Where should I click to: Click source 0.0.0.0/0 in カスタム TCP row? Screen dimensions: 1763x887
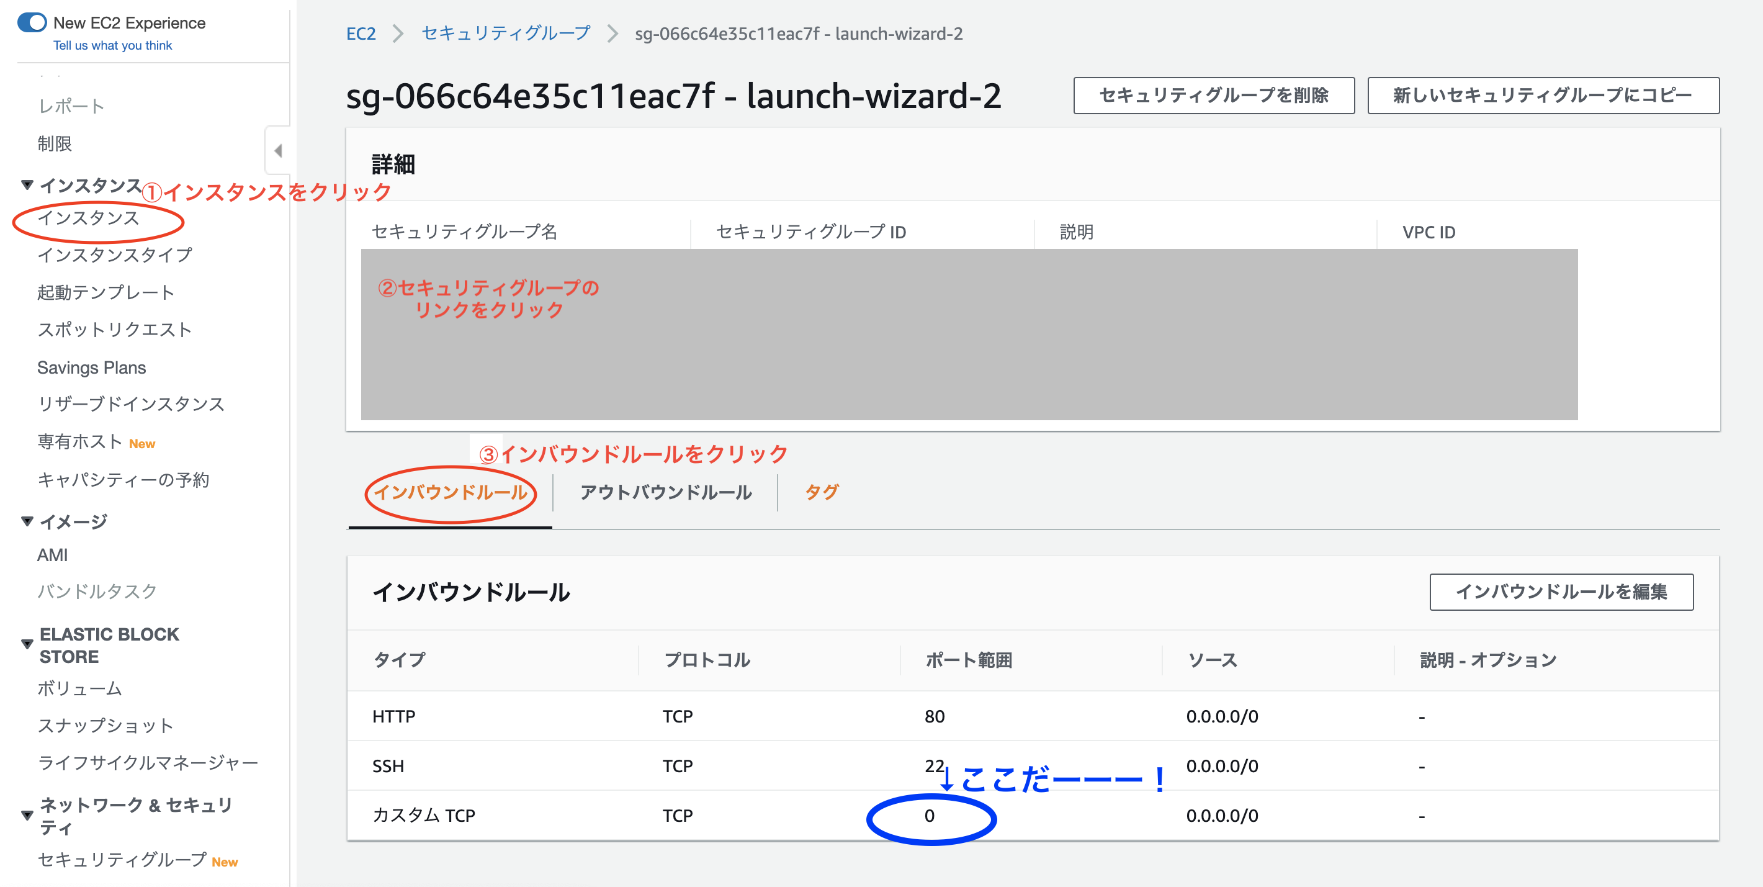pyautogui.click(x=1222, y=815)
